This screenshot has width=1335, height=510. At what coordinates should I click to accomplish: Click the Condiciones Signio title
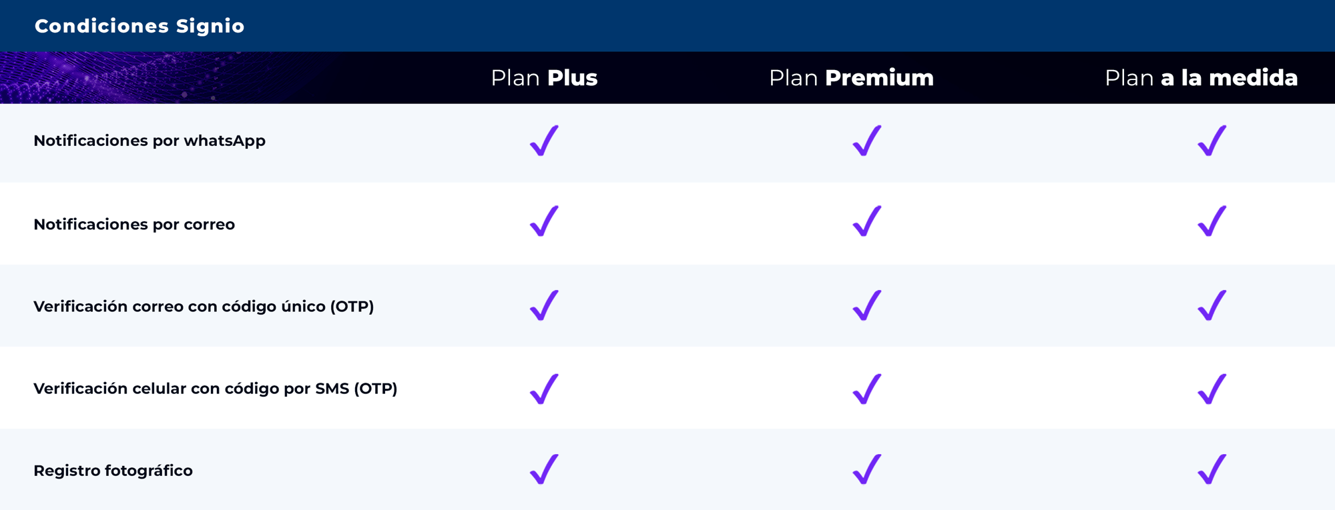[140, 26]
